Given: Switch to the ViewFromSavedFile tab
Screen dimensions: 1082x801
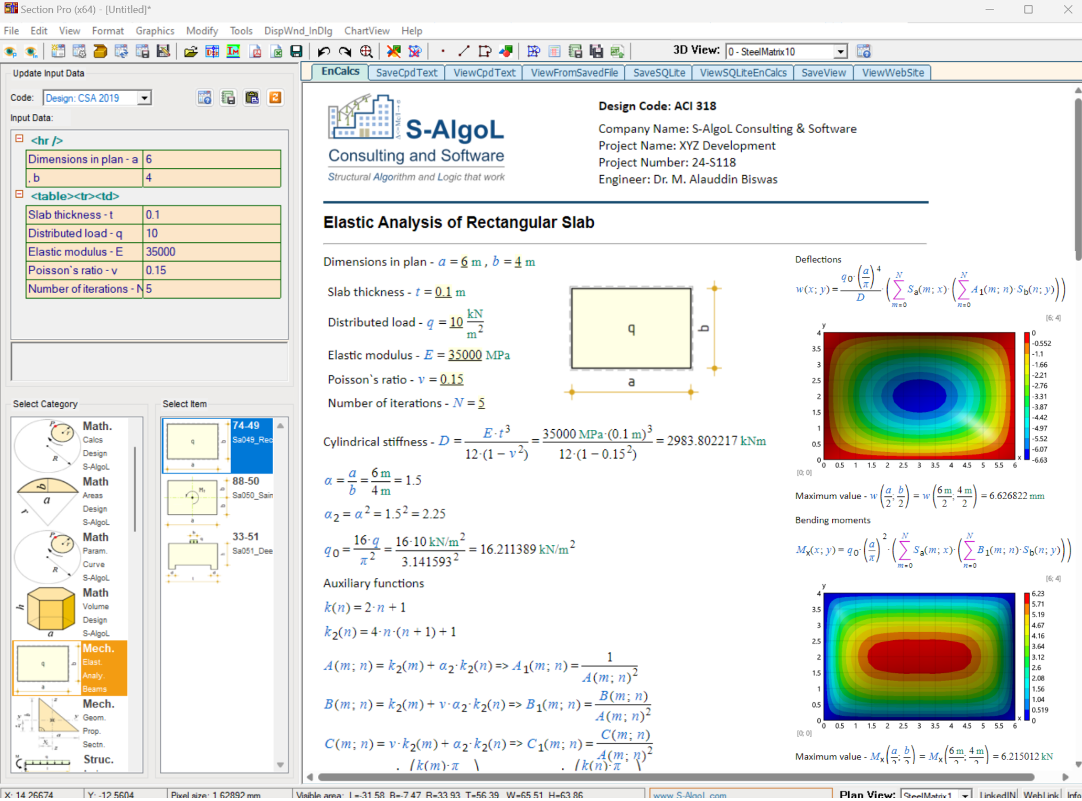Looking at the screenshot, I should pos(574,73).
